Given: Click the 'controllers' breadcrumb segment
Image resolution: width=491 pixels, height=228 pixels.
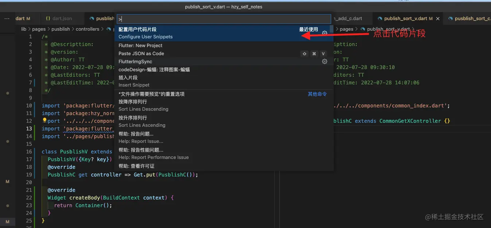Looking at the screenshot, I should [88, 29].
